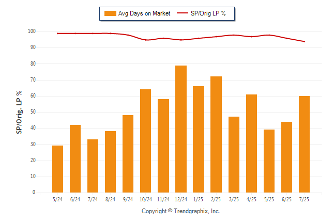Click the Copyright Trendgraphix, Inc. text
The height and width of the screenshot is (224, 334).
coord(181,211)
